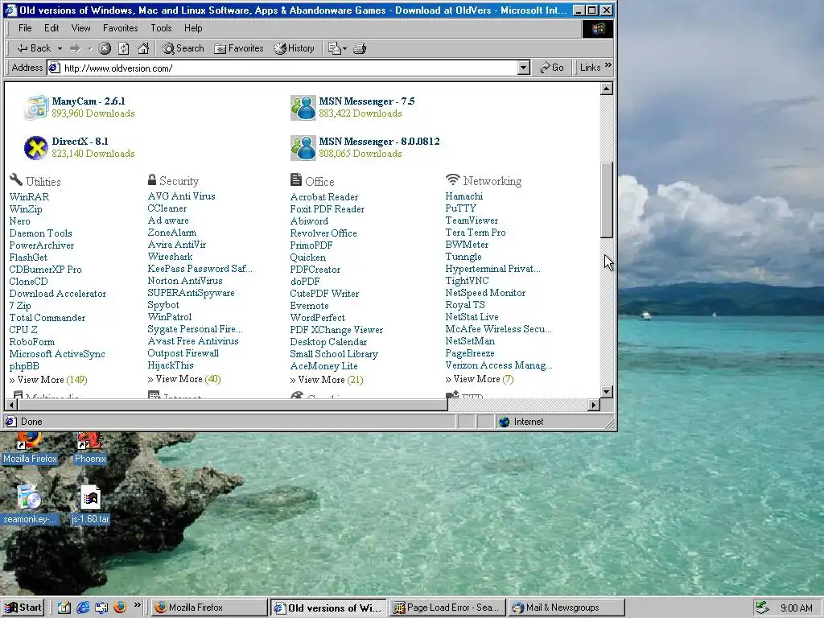Click the DirectX app icon
This screenshot has height=618, width=824.
[x=36, y=148]
